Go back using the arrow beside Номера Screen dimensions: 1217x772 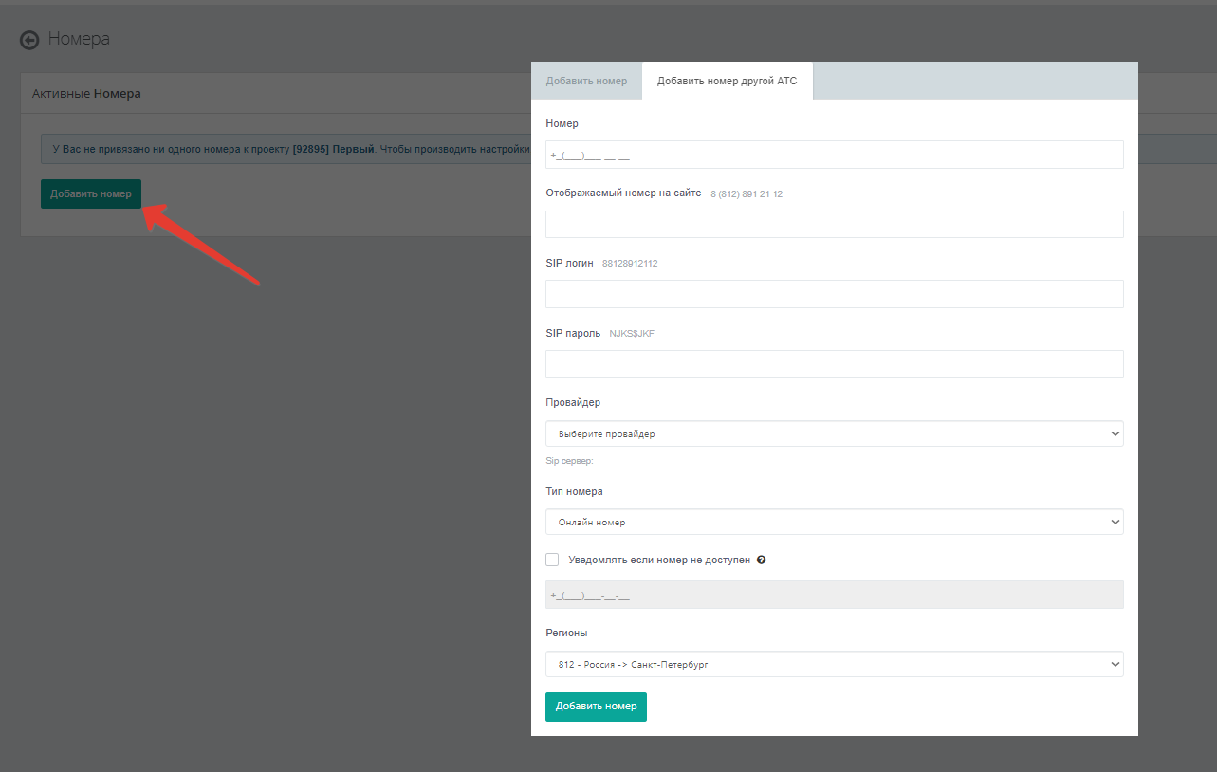(x=29, y=40)
